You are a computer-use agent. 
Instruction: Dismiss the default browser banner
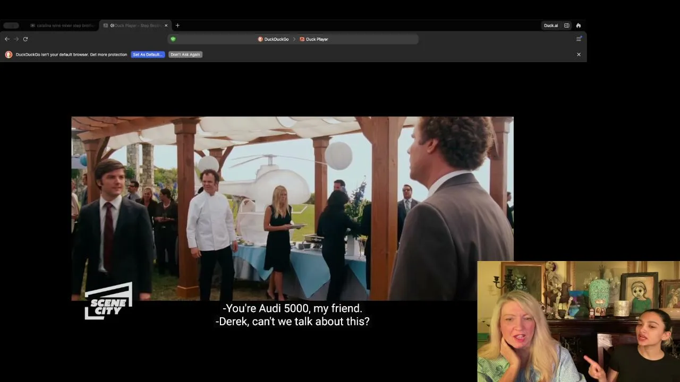pyautogui.click(x=579, y=54)
